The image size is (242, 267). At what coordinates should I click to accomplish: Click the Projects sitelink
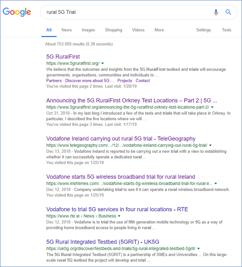125,81
